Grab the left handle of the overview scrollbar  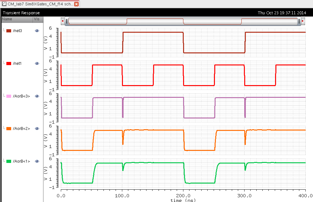[x=67, y=21]
